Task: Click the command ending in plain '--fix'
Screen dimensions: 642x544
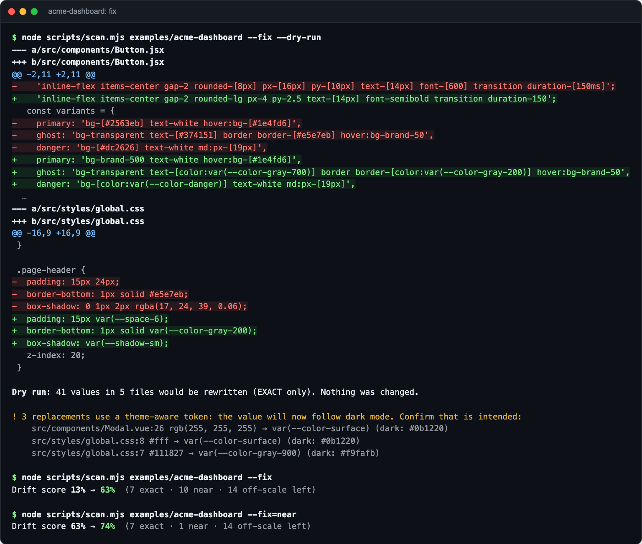Action: [x=142, y=478]
